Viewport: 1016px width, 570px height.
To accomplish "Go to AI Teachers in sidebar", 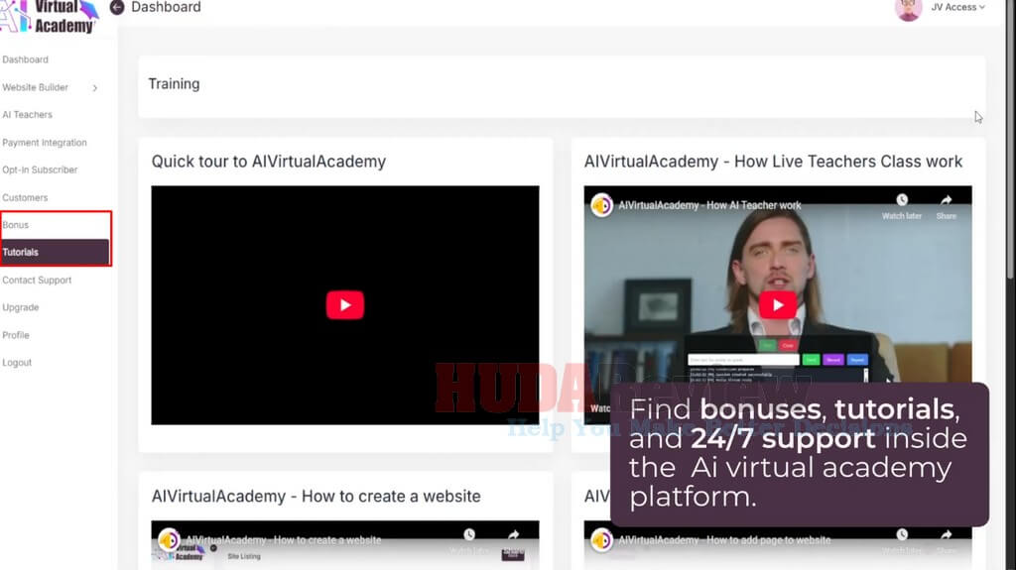I will (28, 115).
